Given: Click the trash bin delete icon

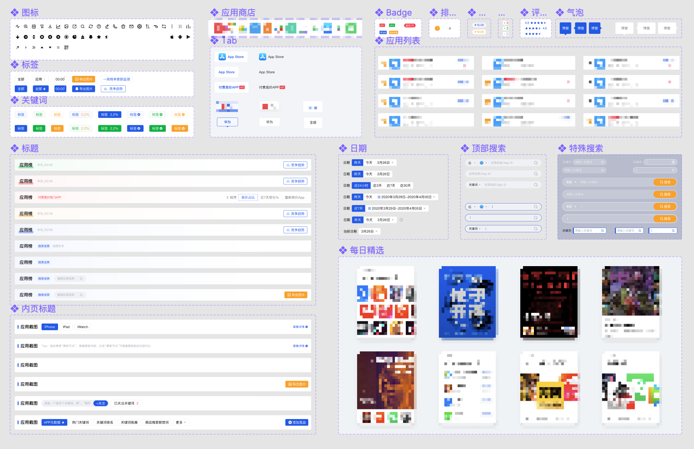Looking at the screenshot, I should click(x=123, y=26).
